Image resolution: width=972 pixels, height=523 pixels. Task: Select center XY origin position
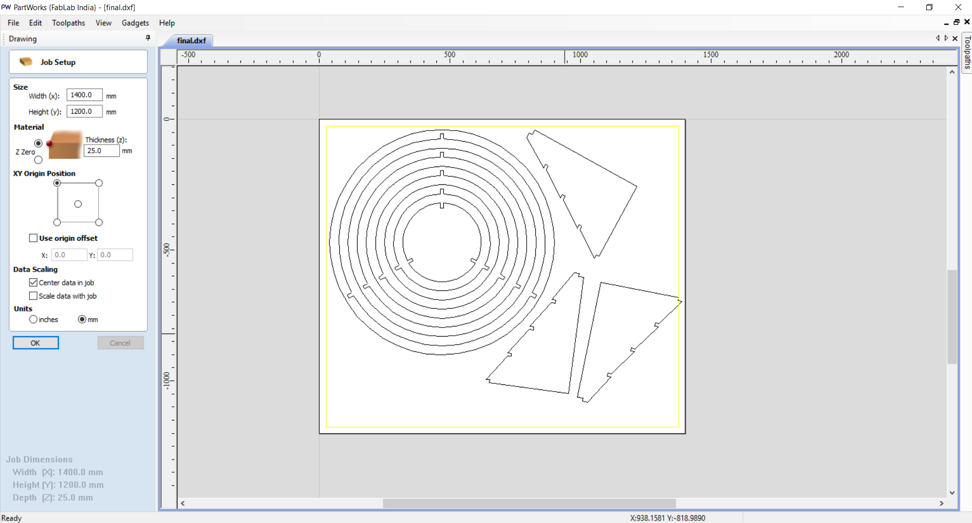point(78,204)
